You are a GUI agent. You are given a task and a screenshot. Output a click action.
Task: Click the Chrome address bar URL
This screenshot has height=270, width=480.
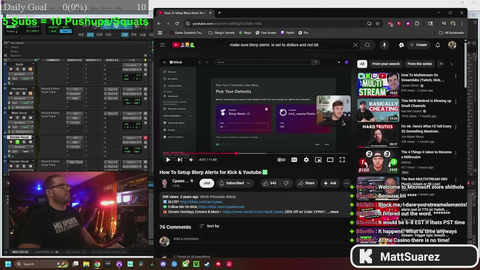coord(227,23)
